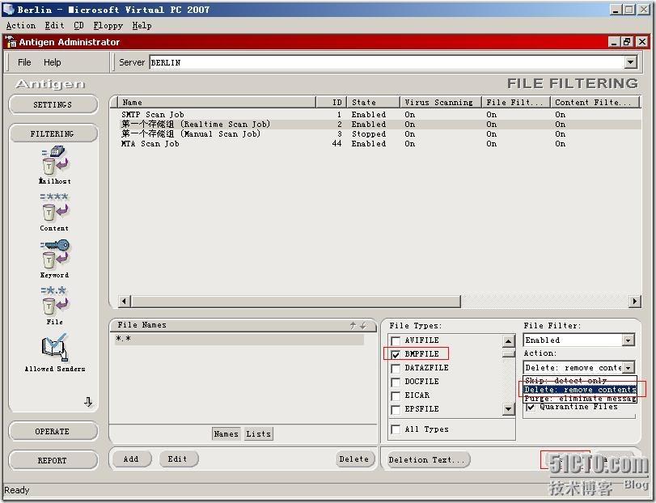Click the ID column header
Screen dimensions: 656x503
(x=331, y=103)
